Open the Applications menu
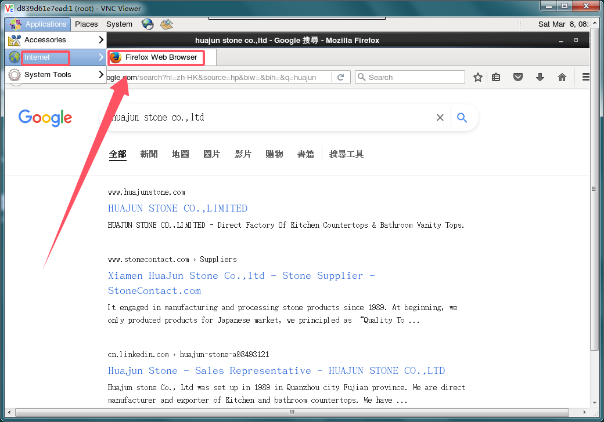The image size is (604, 422). (x=38, y=24)
